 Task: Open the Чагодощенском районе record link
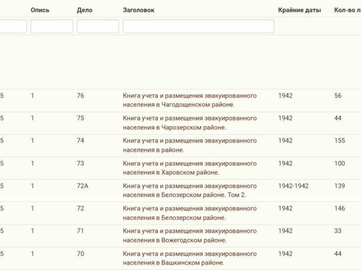[x=190, y=100]
